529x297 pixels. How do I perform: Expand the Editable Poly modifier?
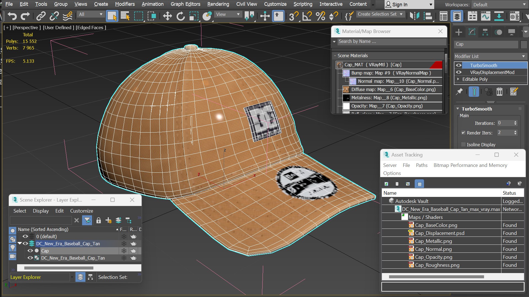coord(458,79)
